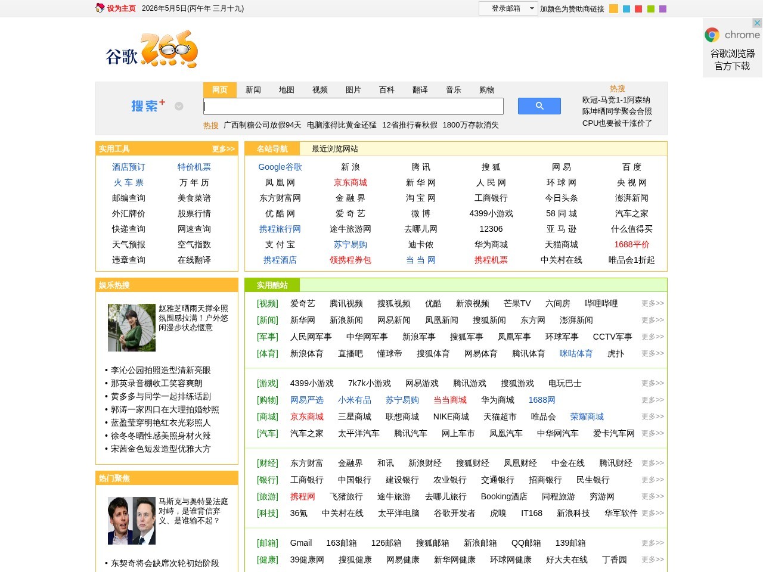Click the 谷歌365 site logo
The width and height of the screenshot is (763, 572).
(151, 50)
